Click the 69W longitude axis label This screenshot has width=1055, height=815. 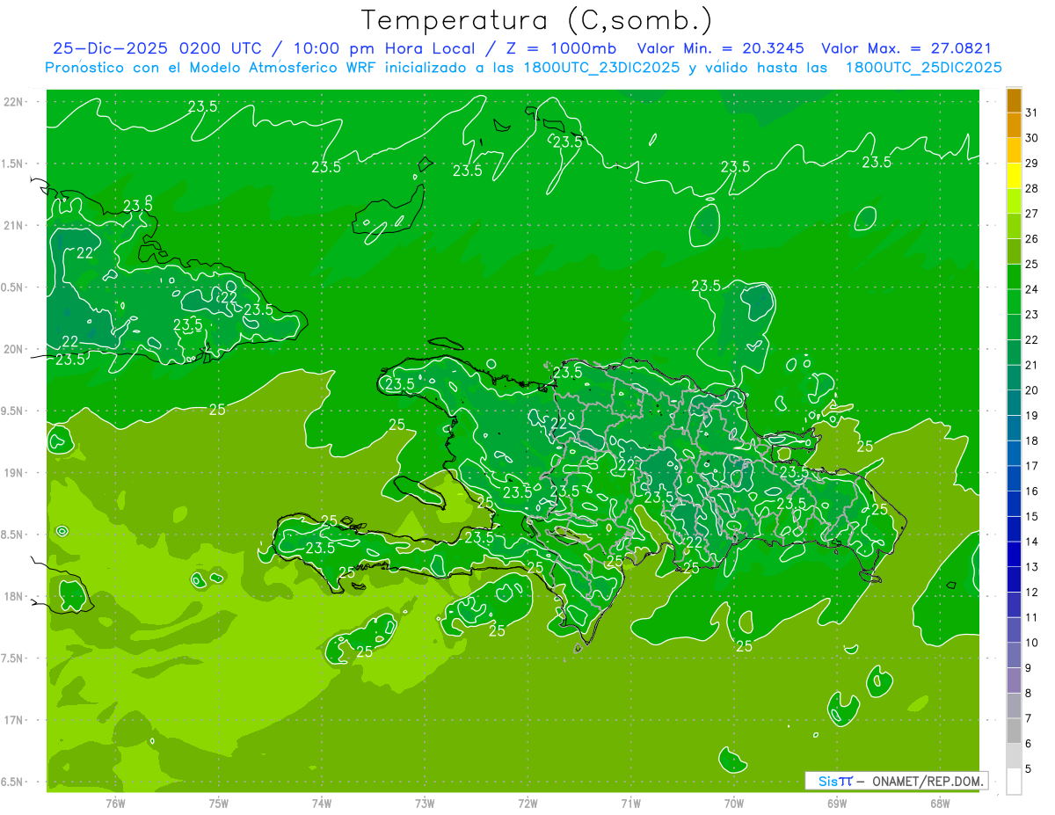[x=837, y=803]
